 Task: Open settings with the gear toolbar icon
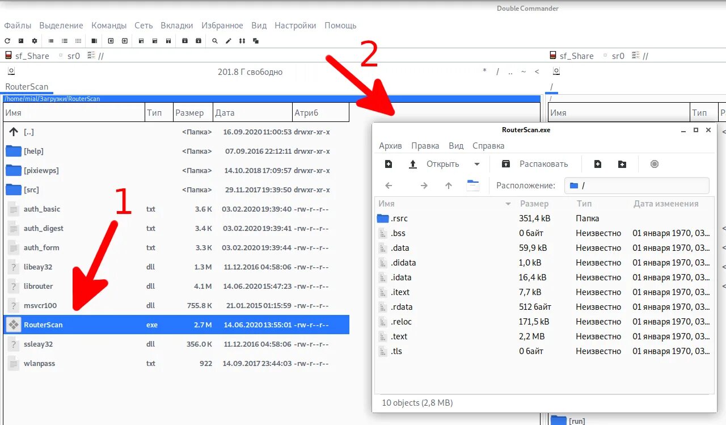[35, 41]
